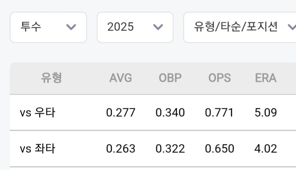Click the 5.09 ERA value
The image size is (296, 170).
[266, 113]
